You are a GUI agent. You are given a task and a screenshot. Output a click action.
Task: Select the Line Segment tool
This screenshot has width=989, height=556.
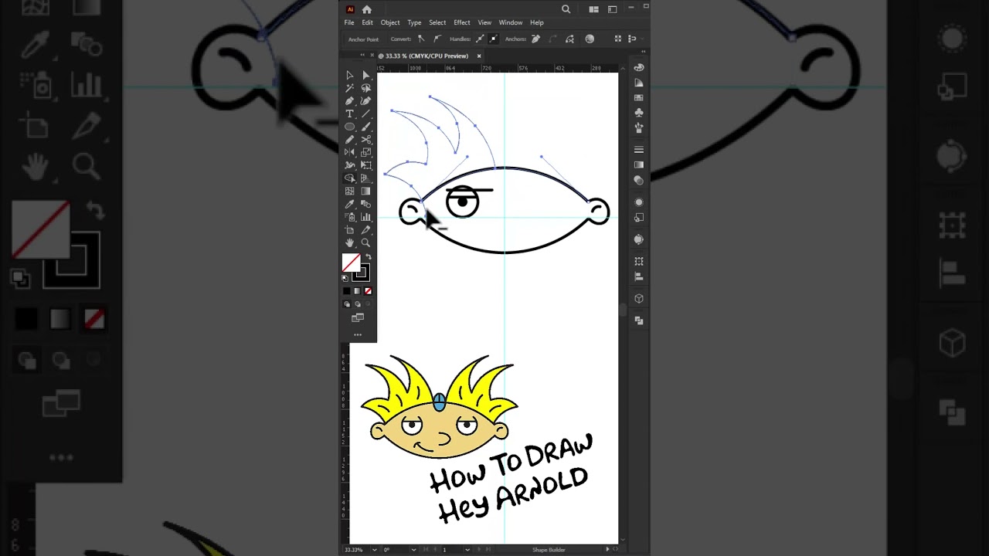365,114
